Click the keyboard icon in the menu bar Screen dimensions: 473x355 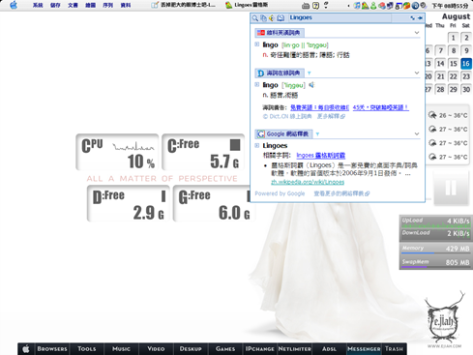(x=306, y=6)
